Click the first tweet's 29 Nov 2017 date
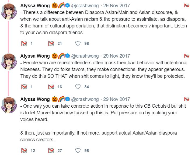This screenshot has height=155, width=195. tap(116, 6)
